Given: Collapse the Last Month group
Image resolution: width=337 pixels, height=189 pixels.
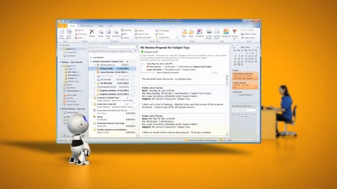Looking at the screenshot, I should (91, 57).
